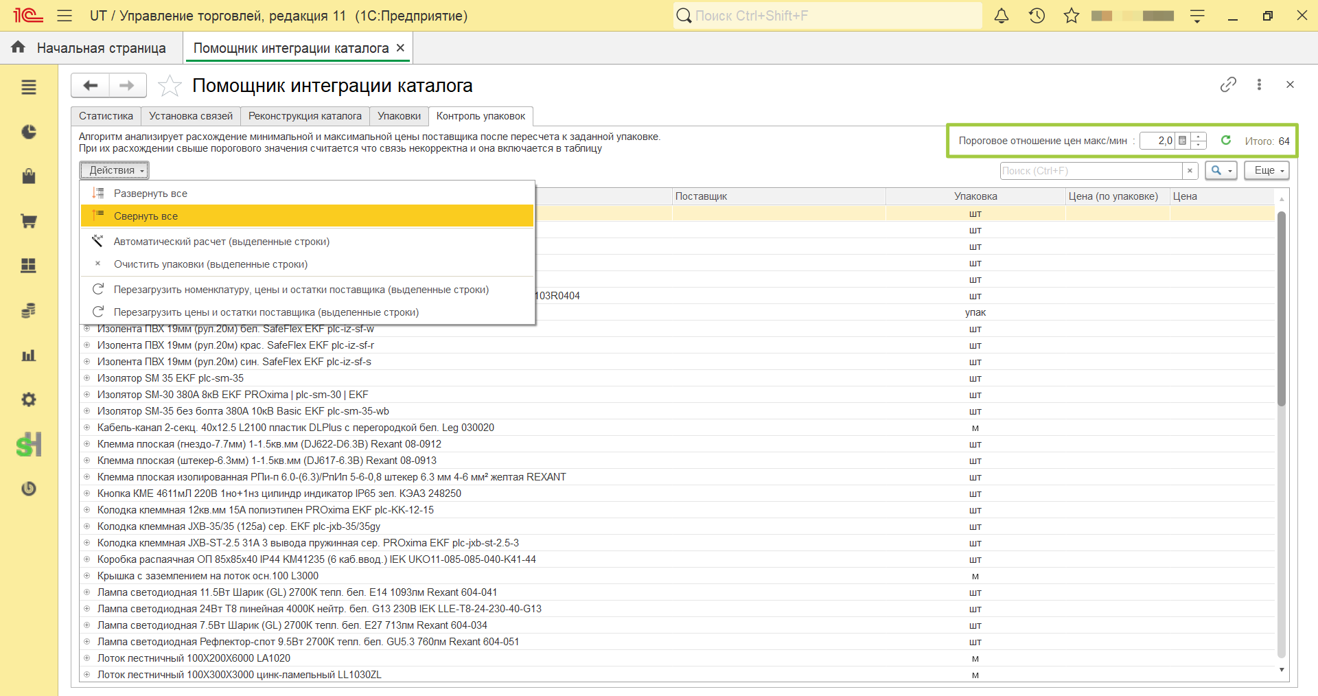Click the Действия button

point(115,170)
